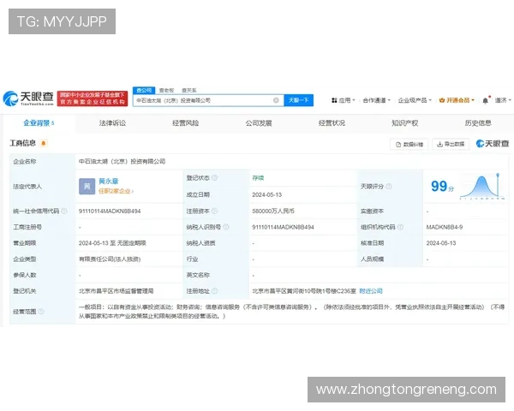Click the 580000万人民币 registered capital value
The width and height of the screenshot is (514, 411).
(x=273, y=211)
